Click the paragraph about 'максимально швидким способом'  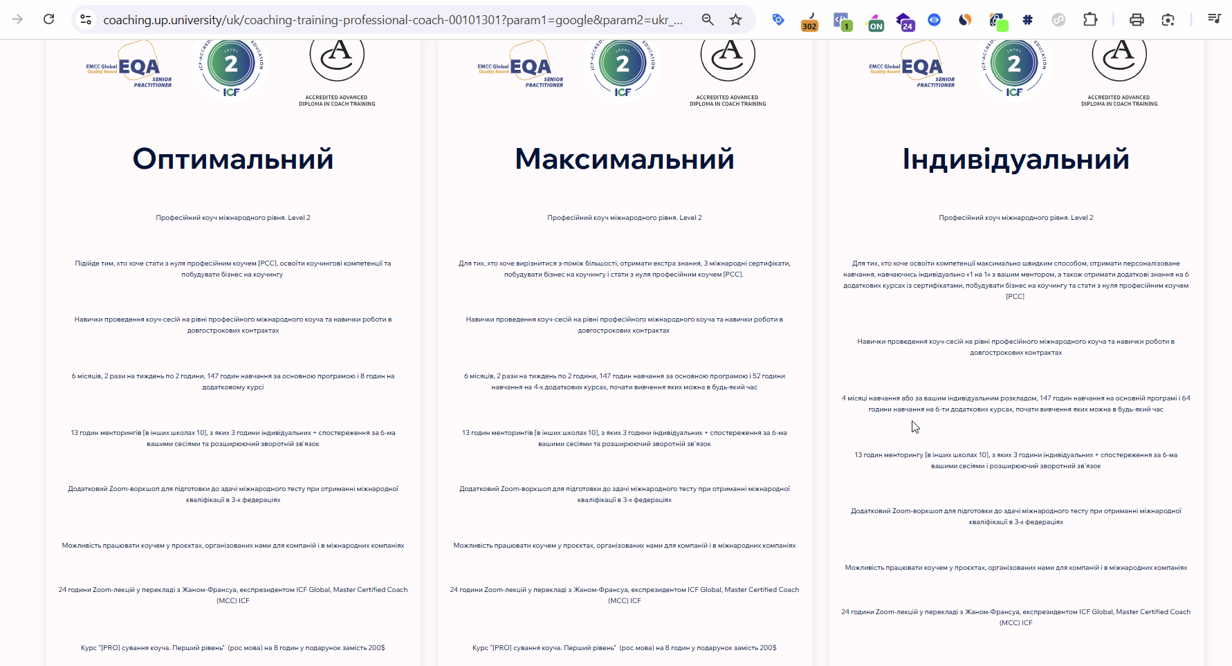tap(1016, 280)
